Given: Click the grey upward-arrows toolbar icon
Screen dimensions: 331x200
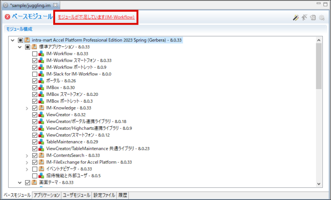Looking at the screenshot, I should click(304, 17).
